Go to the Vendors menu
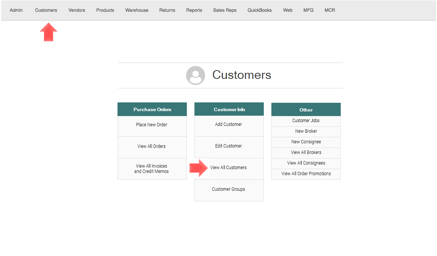437x256 pixels. pos(77,10)
